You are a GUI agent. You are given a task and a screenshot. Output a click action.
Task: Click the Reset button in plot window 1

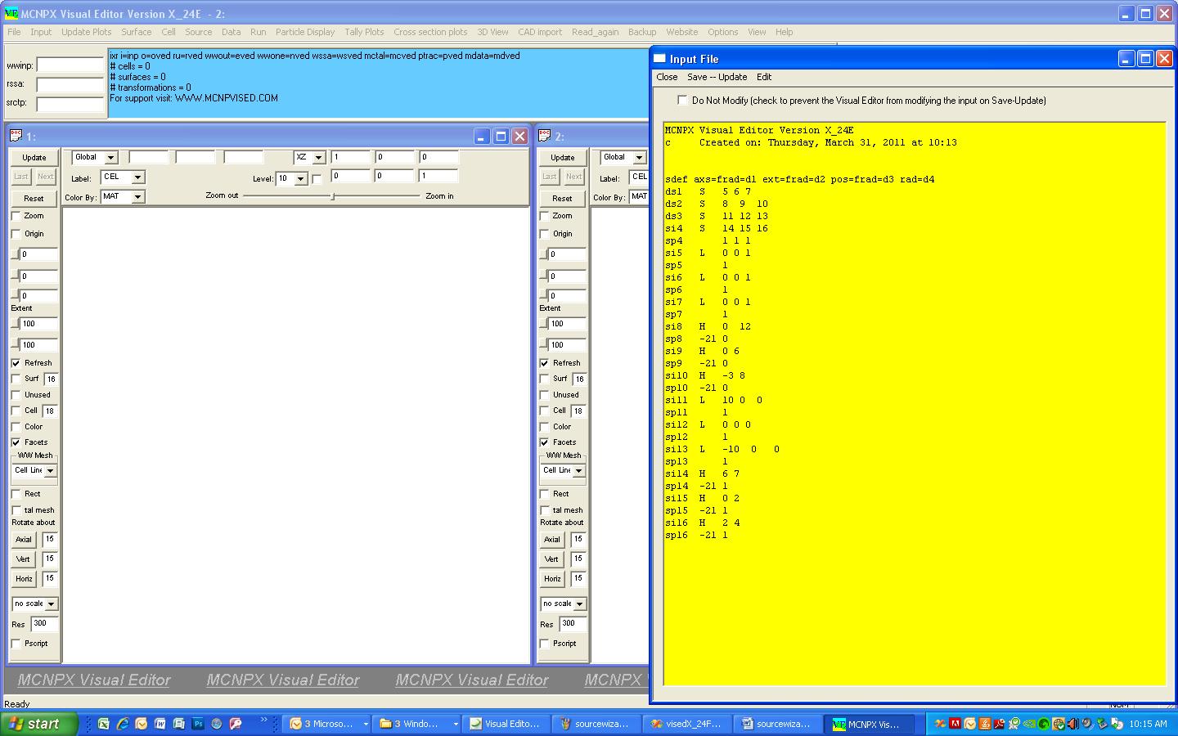[34, 198]
